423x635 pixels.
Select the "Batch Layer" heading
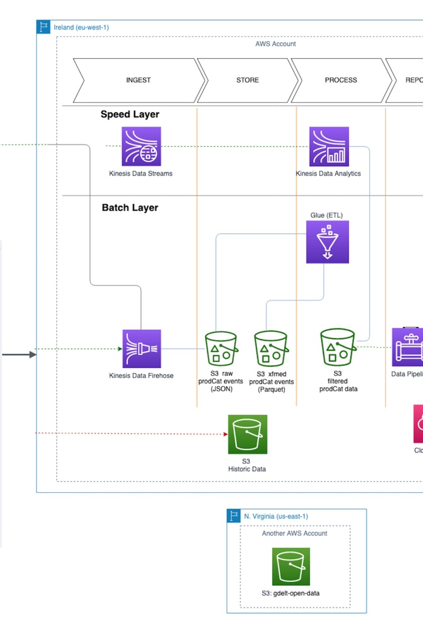pos(130,207)
